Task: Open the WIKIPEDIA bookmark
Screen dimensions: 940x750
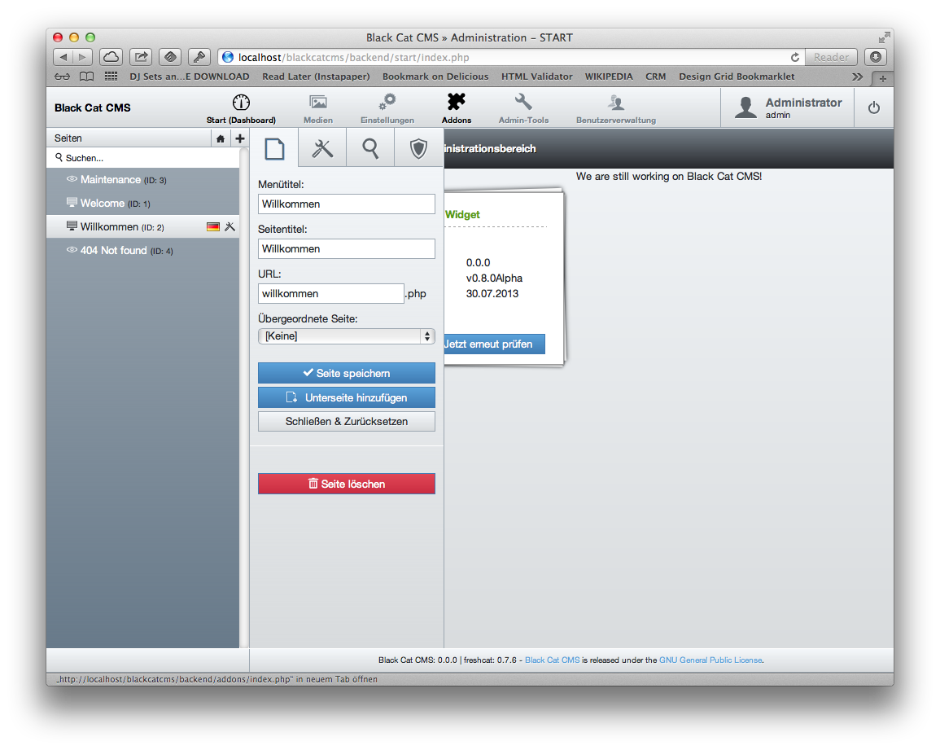Action: 609,77
